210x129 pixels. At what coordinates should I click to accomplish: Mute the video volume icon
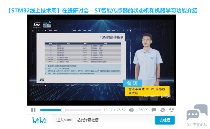coord(131,110)
